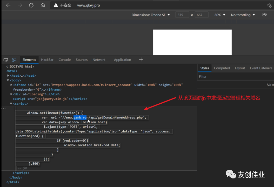
Task: Select the jquery.min.js script tag line
Action: (50, 99)
